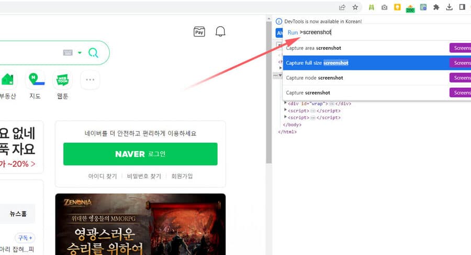Click the </body> closing tag line

tap(292, 124)
